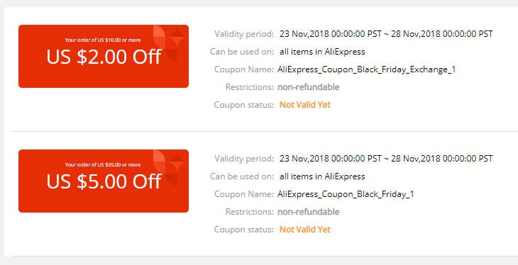This screenshot has width=518, height=265.
Task: Click the US $5.00 Off coupon card
Action: pyautogui.click(x=104, y=181)
